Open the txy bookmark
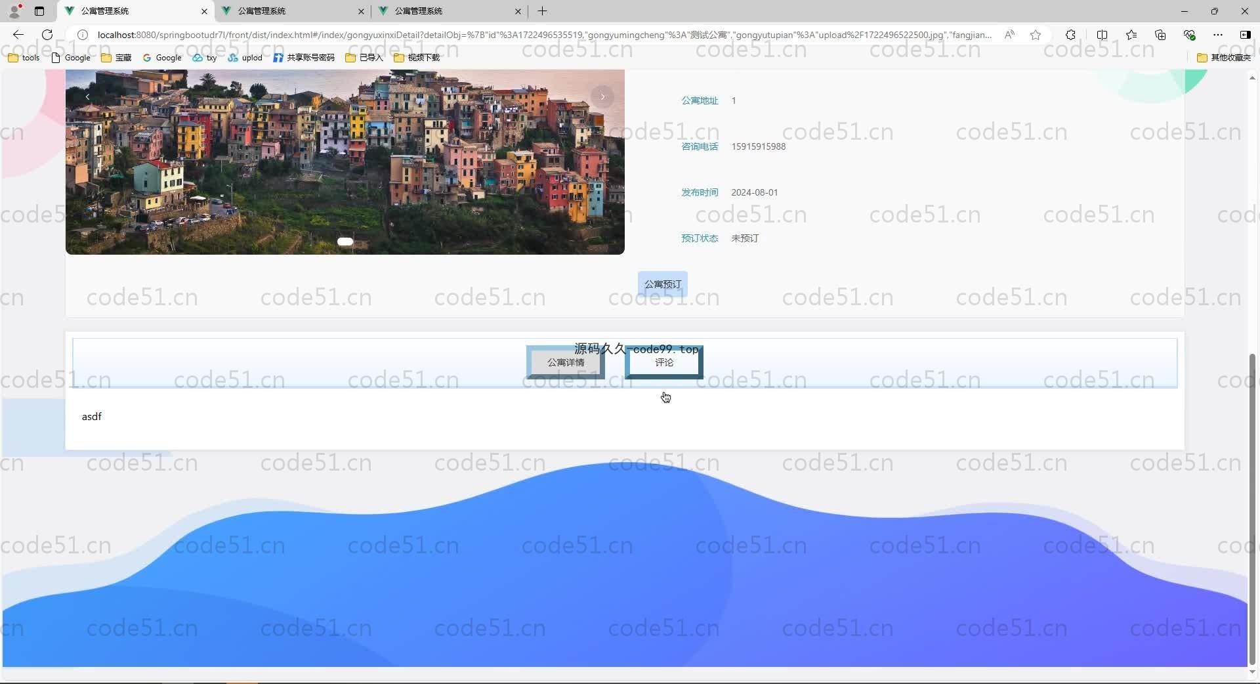Viewport: 1260px width, 684px height. (205, 58)
